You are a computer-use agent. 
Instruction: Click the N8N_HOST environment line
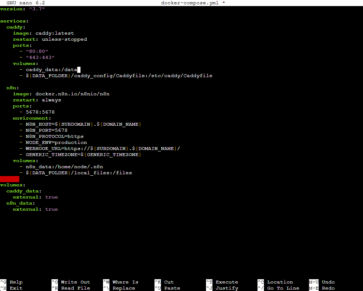click(x=80, y=124)
